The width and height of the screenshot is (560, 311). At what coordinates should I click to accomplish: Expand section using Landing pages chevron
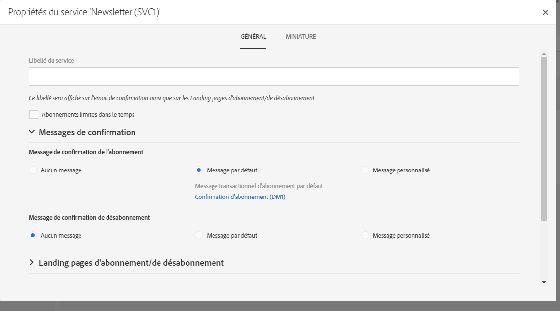(32, 263)
